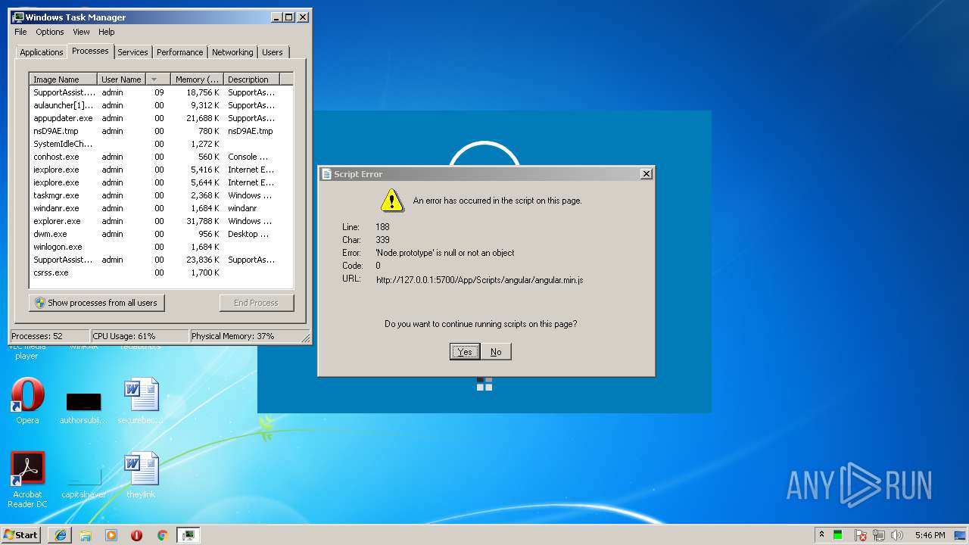The image size is (969, 545).
Task: Minimize the Windows Task Manager window
Action: pos(276,17)
